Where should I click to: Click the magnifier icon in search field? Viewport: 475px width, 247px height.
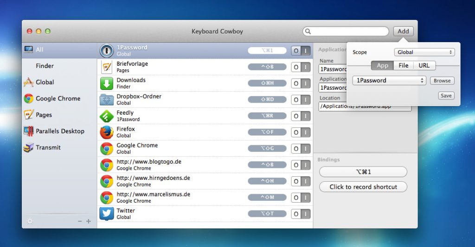tap(308, 31)
